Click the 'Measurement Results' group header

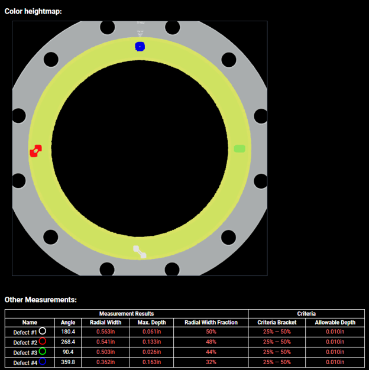pyautogui.click(x=127, y=314)
